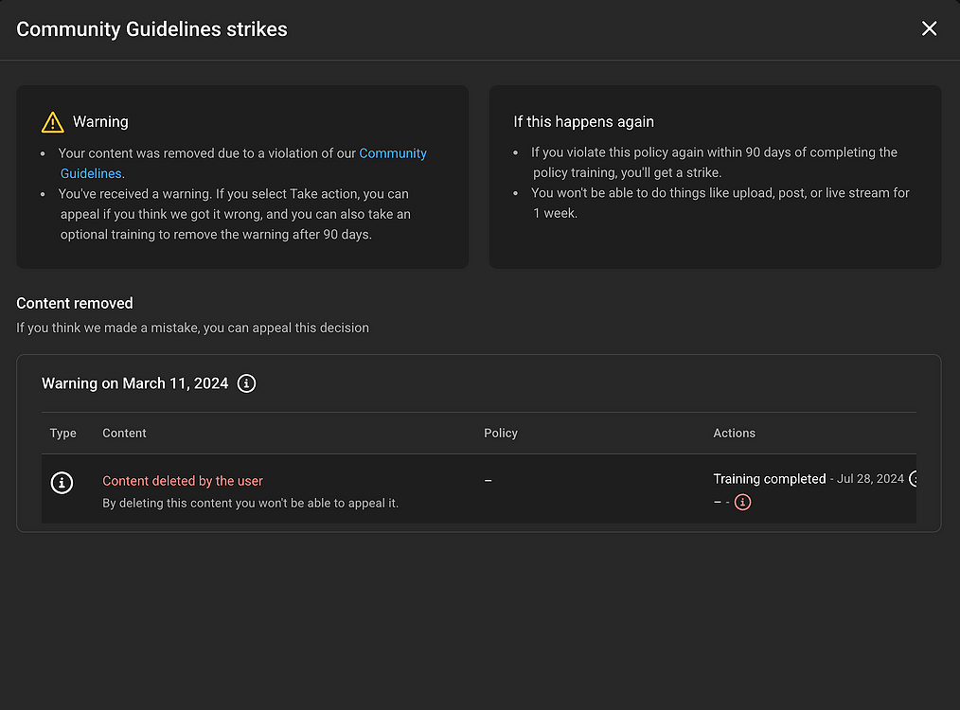Click 'By deleting this content' note
The image size is (960, 710).
pos(250,503)
